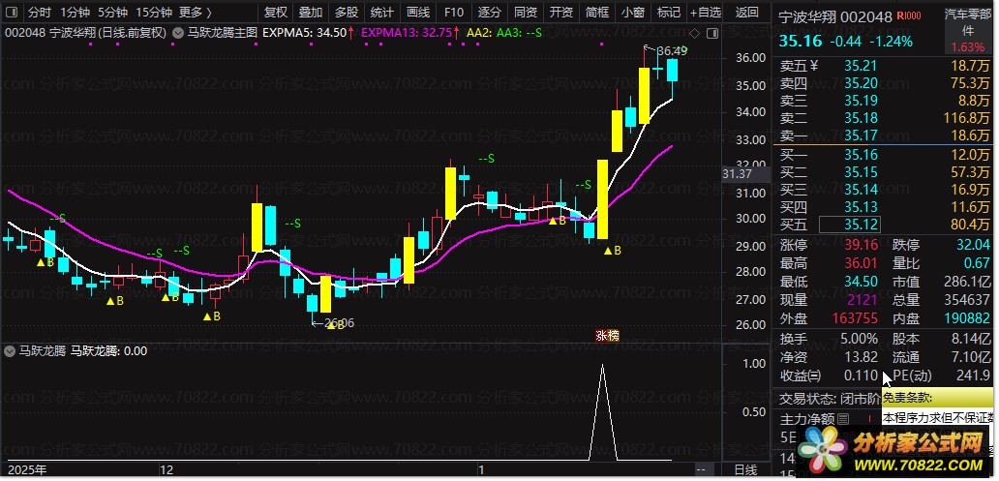Select the 5分钟 chart period
Viewport: 999px width, 481px height.
coord(112,13)
